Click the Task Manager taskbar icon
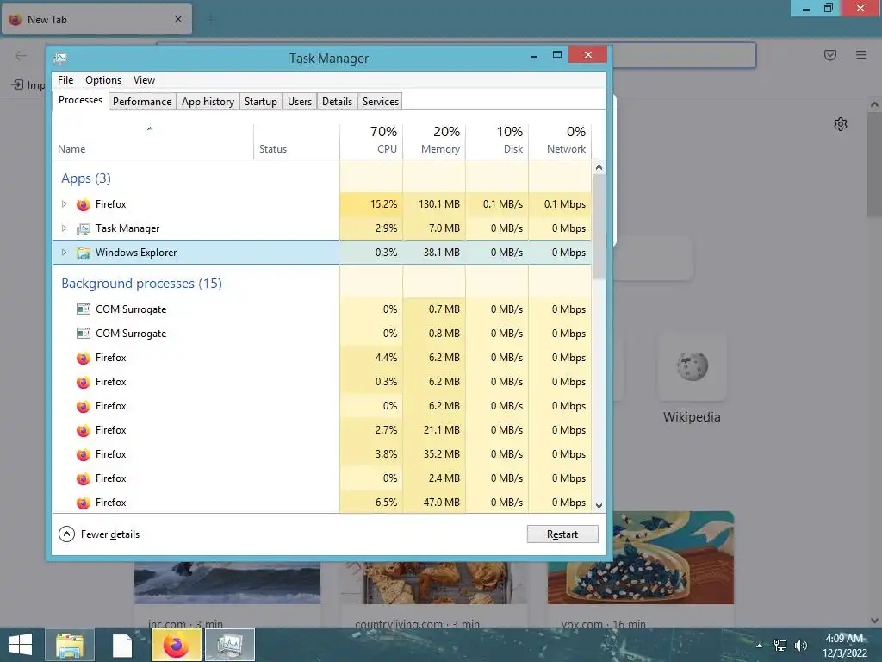This screenshot has width=882, height=662. tap(230, 645)
